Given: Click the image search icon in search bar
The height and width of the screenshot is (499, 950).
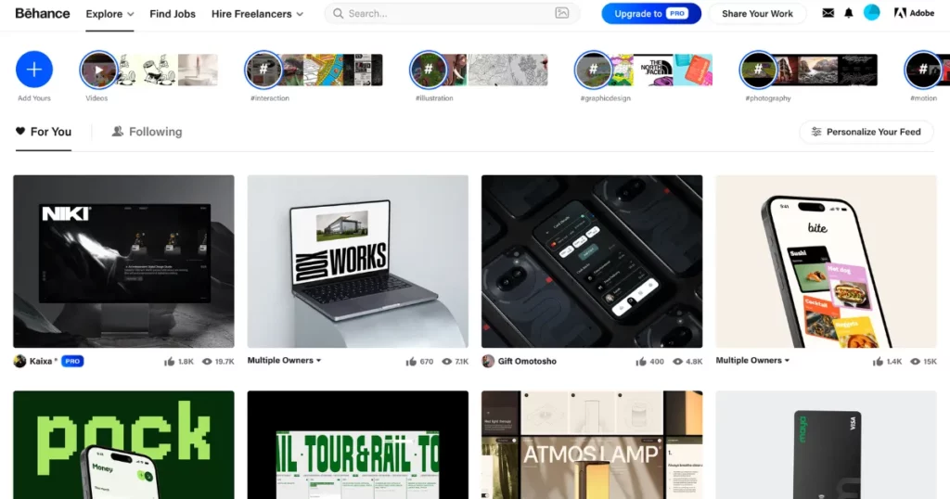Looking at the screenshot, I should coord(561,14).
